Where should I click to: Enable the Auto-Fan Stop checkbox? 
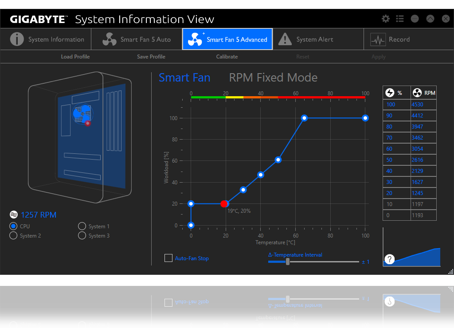(168, 258)
